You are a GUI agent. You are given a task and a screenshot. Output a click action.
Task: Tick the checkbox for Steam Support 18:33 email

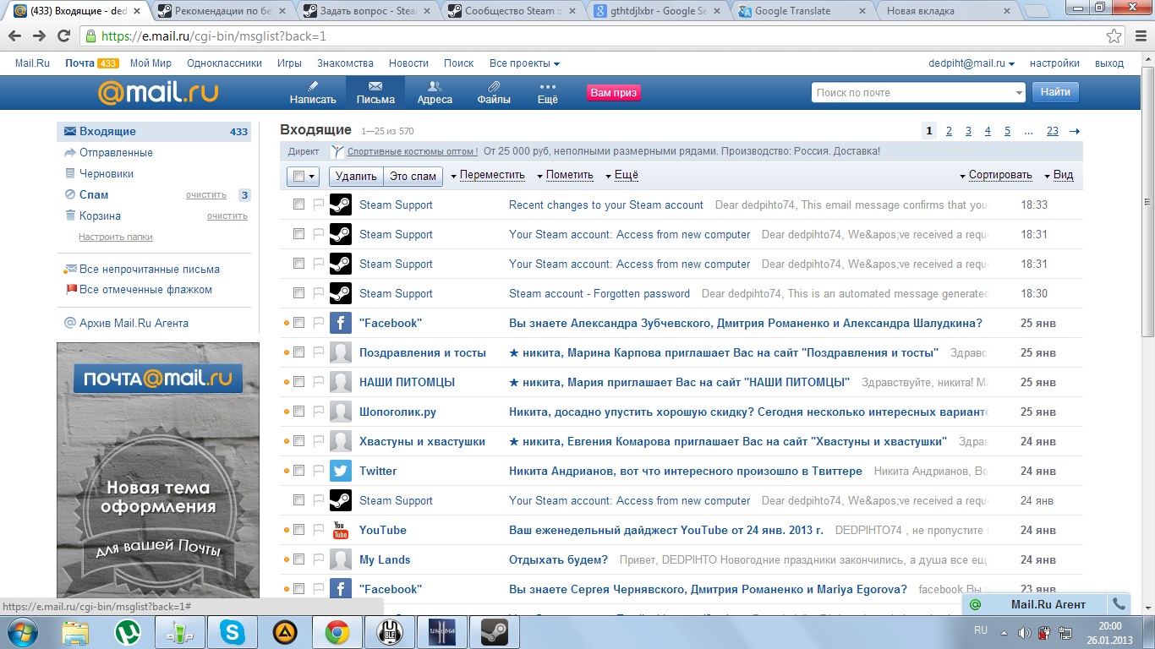[298, 205]
